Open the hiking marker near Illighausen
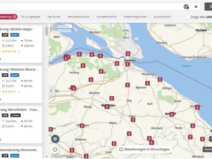The width and height of the screenshot is (212, 159). pyautogui.click(x=127, y=85)
